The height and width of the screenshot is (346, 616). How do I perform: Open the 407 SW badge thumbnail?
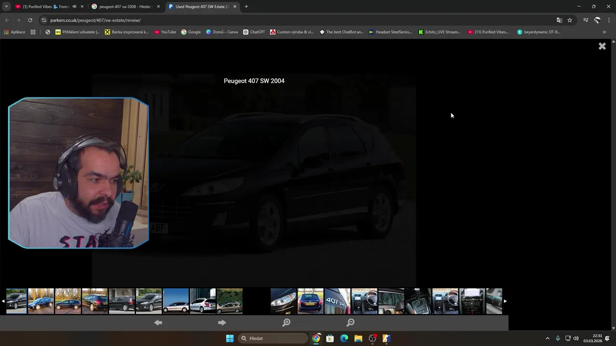(x=337, y=301)
